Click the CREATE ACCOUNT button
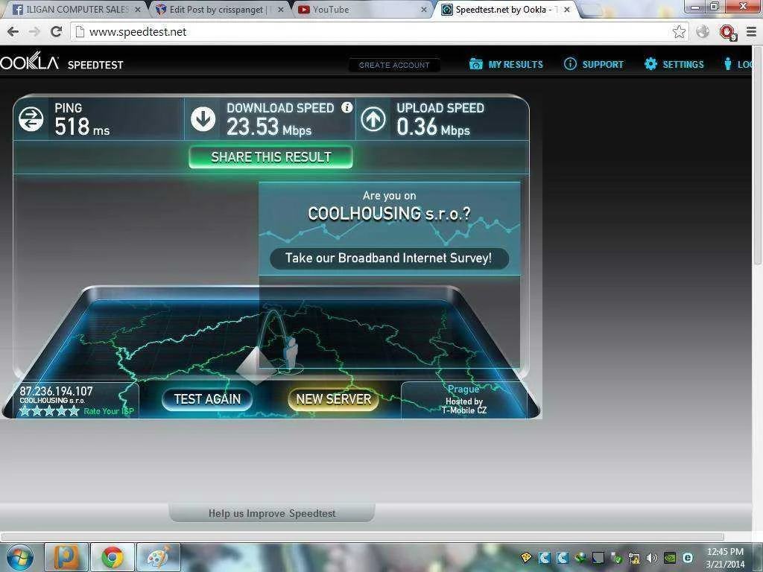 394,65
